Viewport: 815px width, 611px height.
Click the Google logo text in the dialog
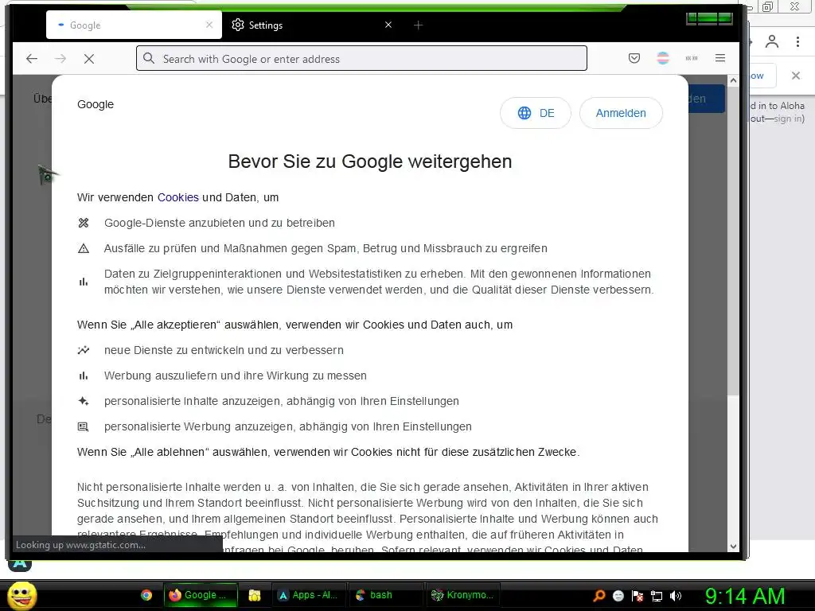click(96, 104)
